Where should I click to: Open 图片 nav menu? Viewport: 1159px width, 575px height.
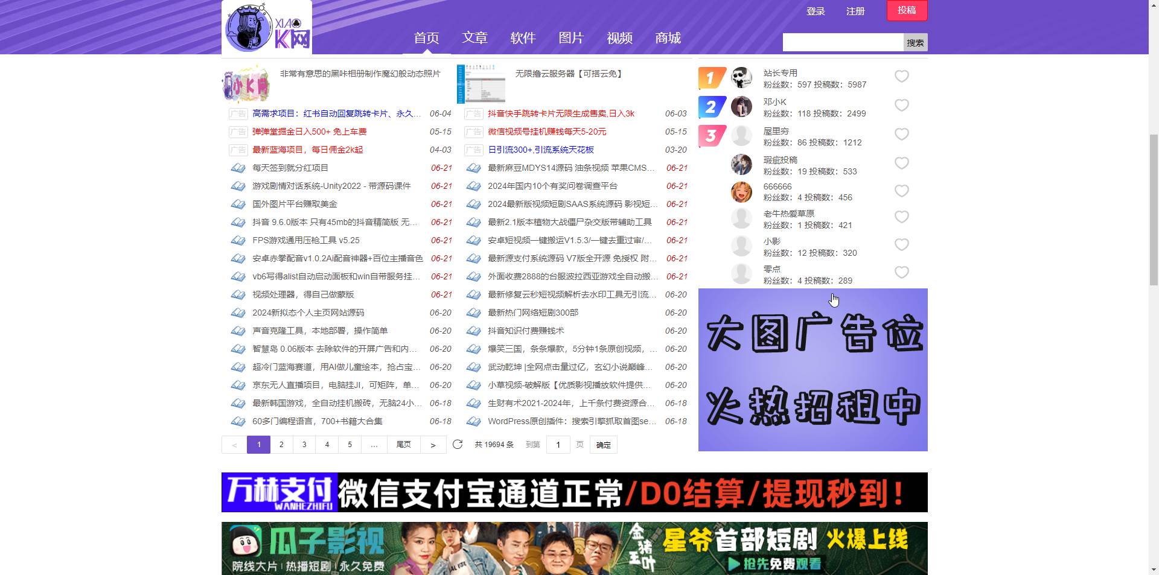point(571,38)
